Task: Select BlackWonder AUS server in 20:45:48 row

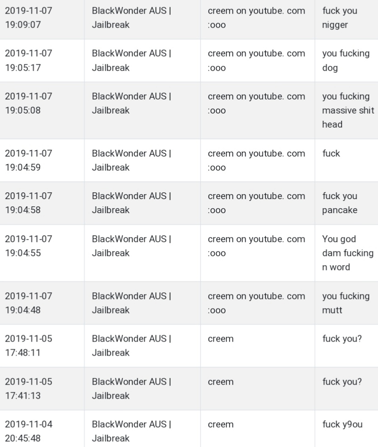Action: (x=131, y=431)
